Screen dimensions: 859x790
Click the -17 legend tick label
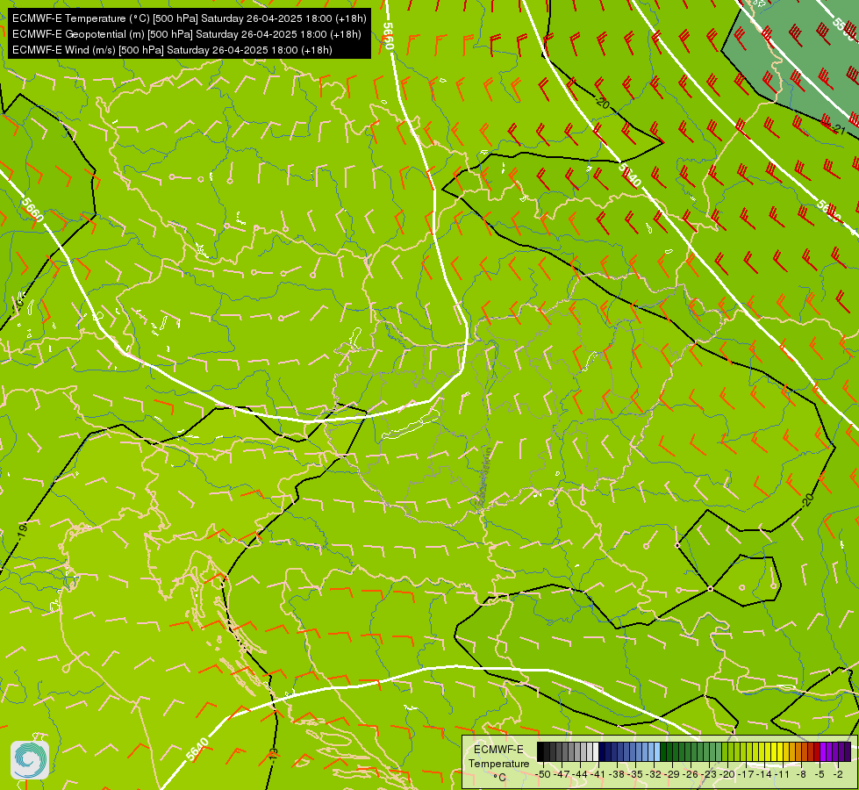[746, 774]
